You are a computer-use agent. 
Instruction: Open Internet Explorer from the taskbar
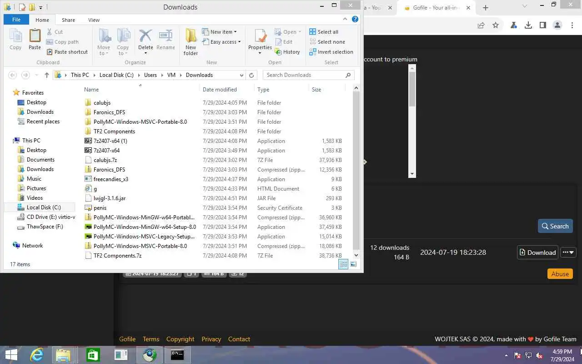pos(37,355)
